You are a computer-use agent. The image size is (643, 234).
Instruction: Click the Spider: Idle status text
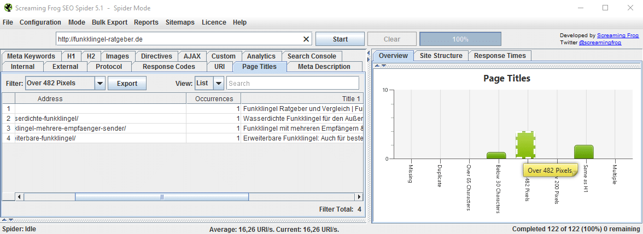point(19,229)
